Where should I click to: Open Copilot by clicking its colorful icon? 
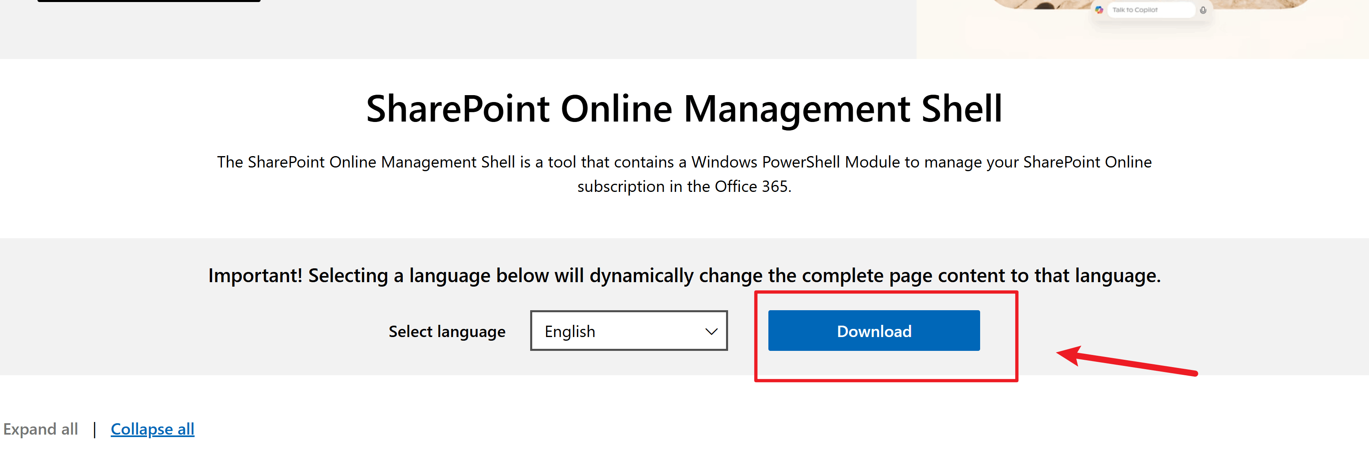click(x=1099, y=10)
